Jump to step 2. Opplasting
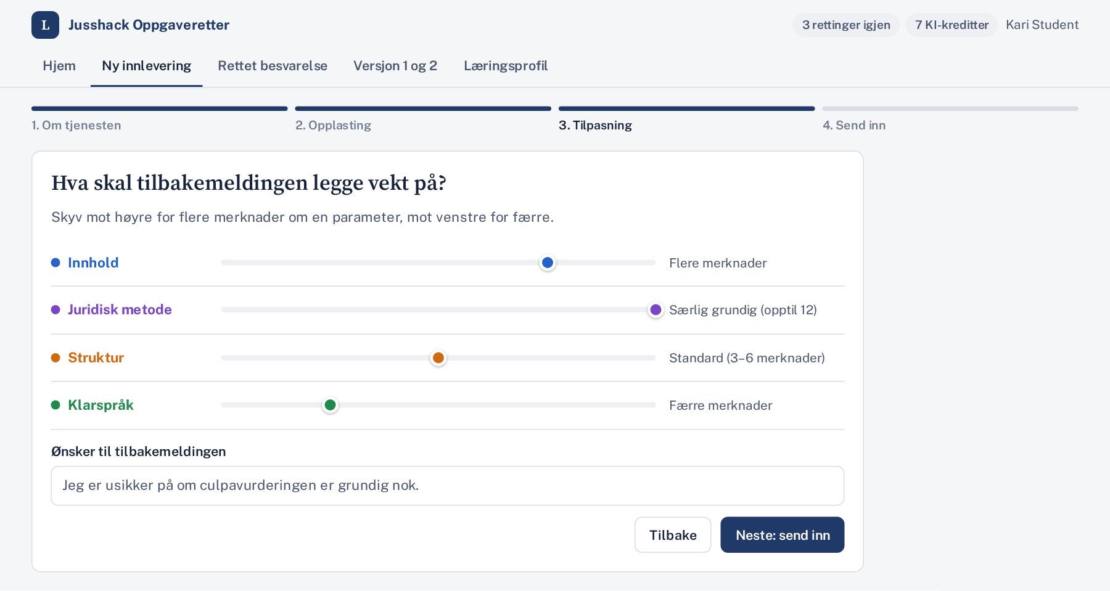Viewport: 1110px width, 591px height. (423, 119)
